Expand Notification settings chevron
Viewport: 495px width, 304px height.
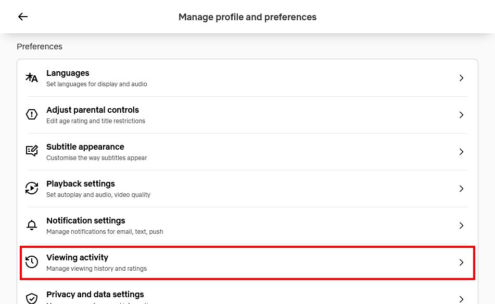461,225
